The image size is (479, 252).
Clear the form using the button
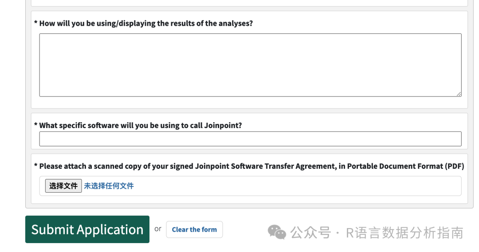[x=194, y=229]
